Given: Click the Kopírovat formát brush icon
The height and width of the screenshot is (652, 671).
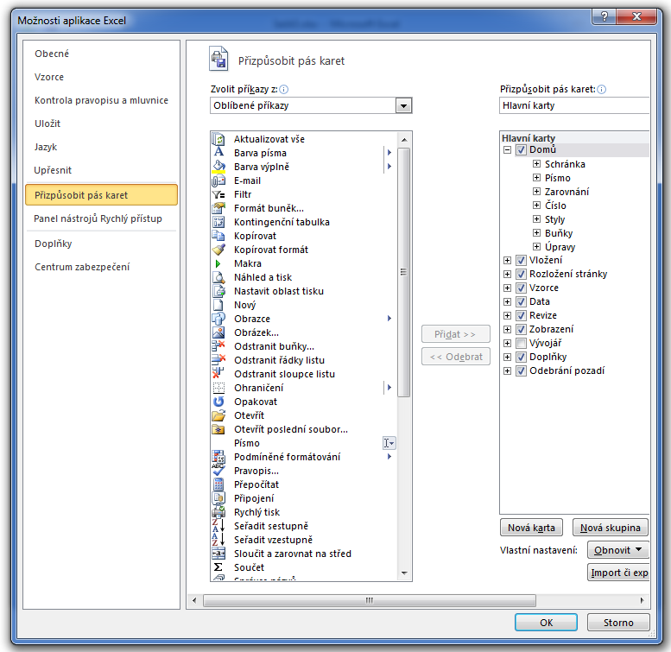Looking at the screenshot, I should [218, 250].
